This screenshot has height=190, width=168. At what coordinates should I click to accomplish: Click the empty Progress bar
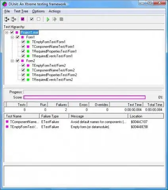tap(93, 92)
